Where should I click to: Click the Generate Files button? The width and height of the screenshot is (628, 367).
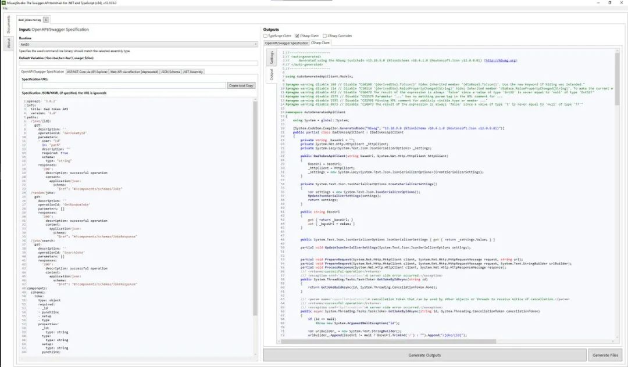tap(605, 355)
